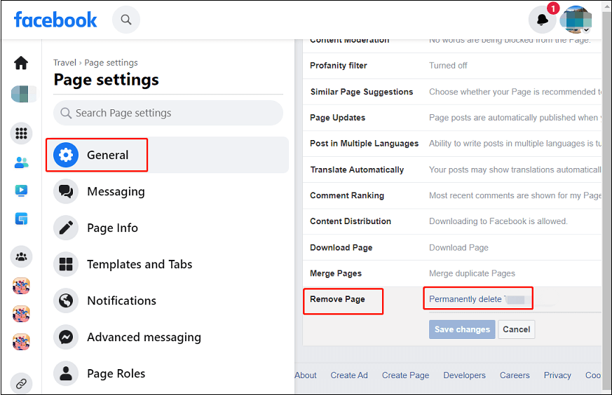Viewport: 612px width, 395px height.
Task: Select General settings tab
Action: [107, 155]
